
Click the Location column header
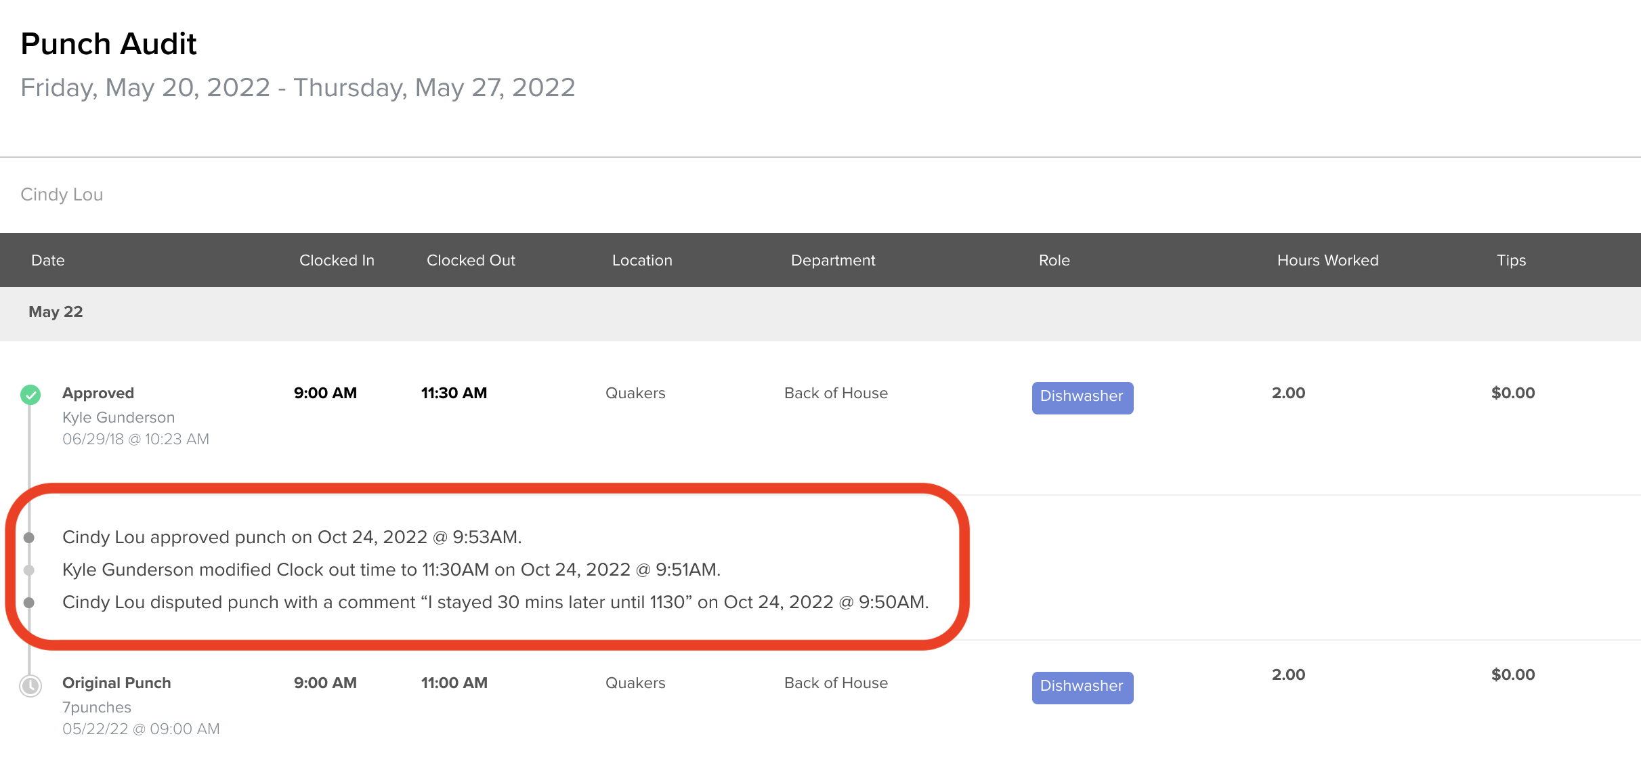642,260
